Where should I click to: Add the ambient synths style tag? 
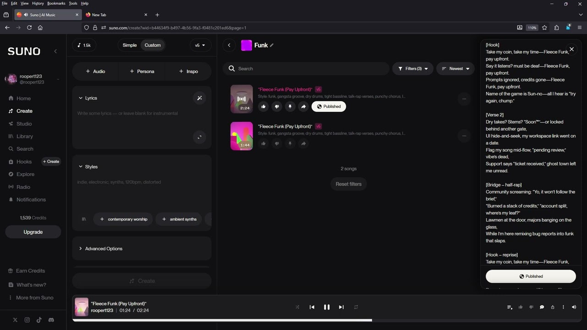[x=179, y=219]
